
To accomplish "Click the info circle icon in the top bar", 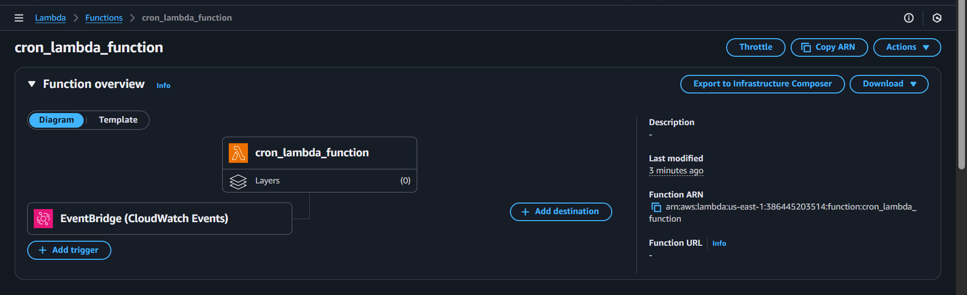I will pyautogui.click(x=909, y=18).
